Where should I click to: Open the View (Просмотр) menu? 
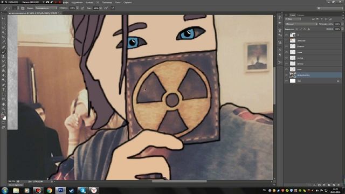107,2
